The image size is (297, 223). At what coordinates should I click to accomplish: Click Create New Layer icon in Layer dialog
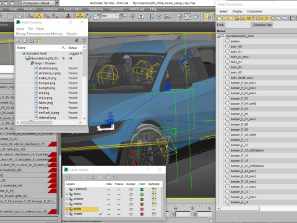[x=68, y=177]
